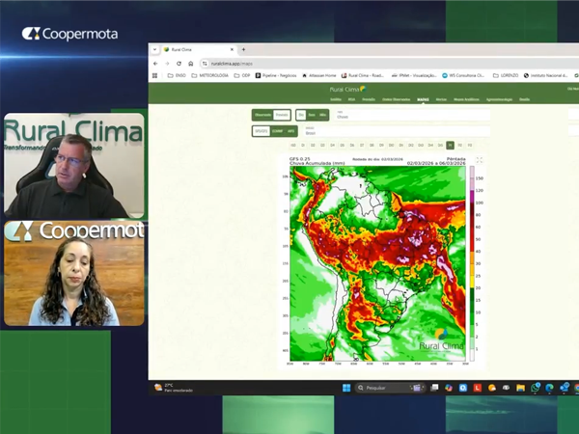The image size is (579, 434).
Task: Open the Dados Observados menu
Action: (397, 99)
